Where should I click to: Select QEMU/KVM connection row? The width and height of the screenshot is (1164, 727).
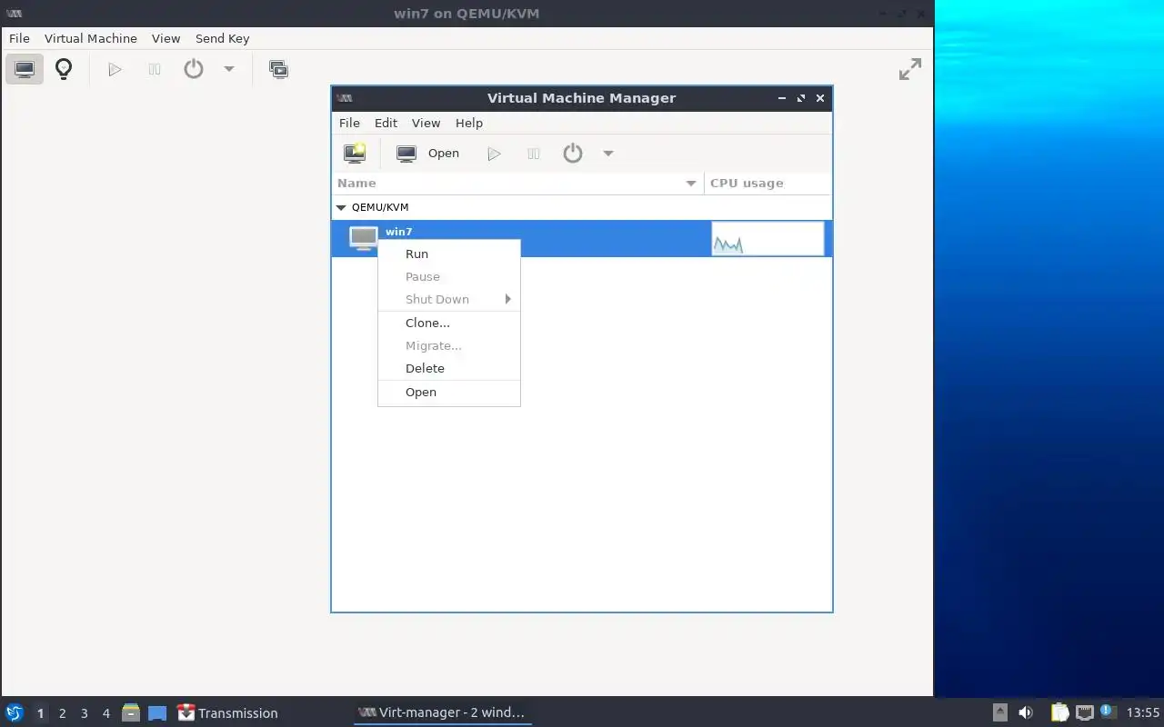[x=582, y=207]
